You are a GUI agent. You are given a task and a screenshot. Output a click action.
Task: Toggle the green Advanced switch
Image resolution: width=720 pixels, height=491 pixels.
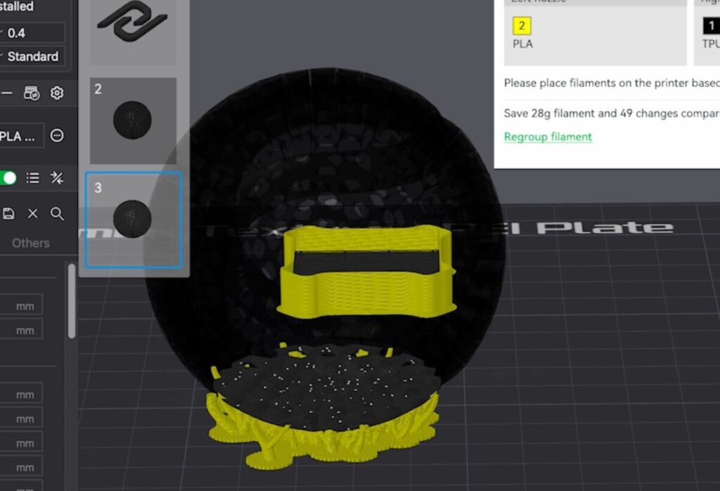pyautogui.click(x=7, y=178)
